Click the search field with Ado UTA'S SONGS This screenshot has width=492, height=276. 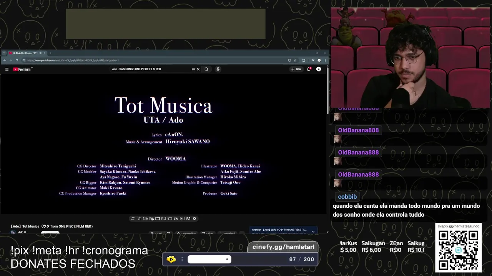click(x=150, y=69)
